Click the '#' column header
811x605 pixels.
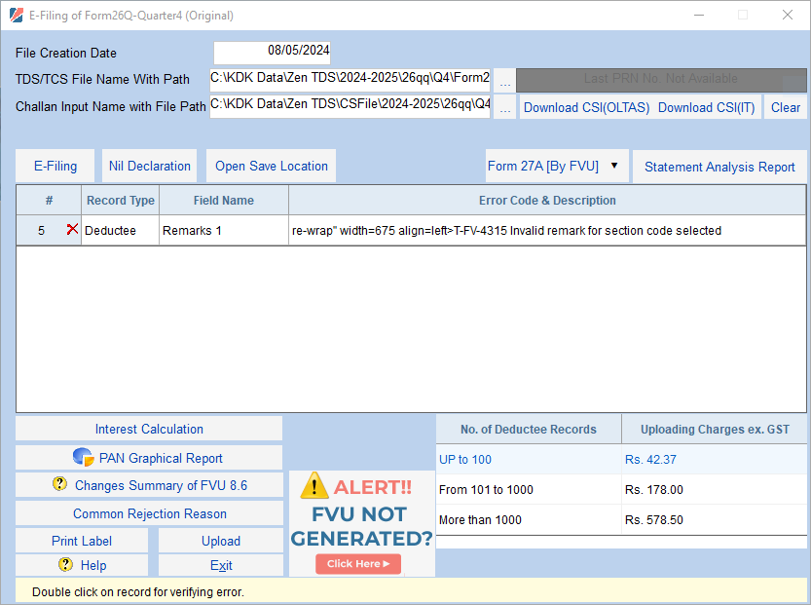pos(49,201)
